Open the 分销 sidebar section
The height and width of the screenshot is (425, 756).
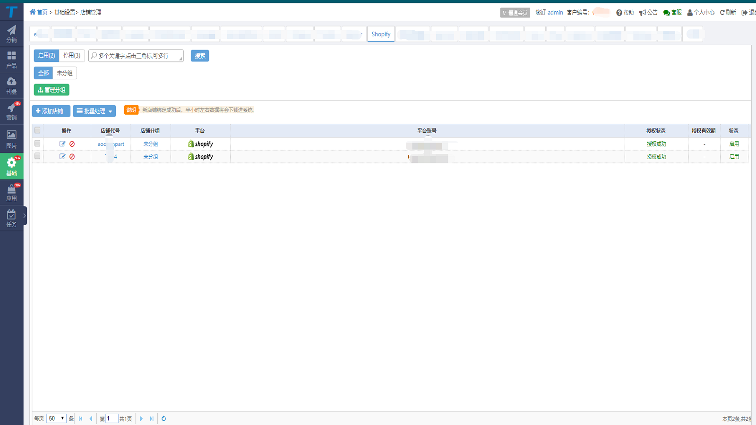pyautogui.click(x=11, y=34)
